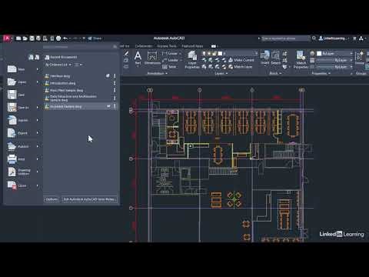The image size is (369, 277).
Task: Click the search magnifier icon in title bar
Action: [x=314, y=38]
